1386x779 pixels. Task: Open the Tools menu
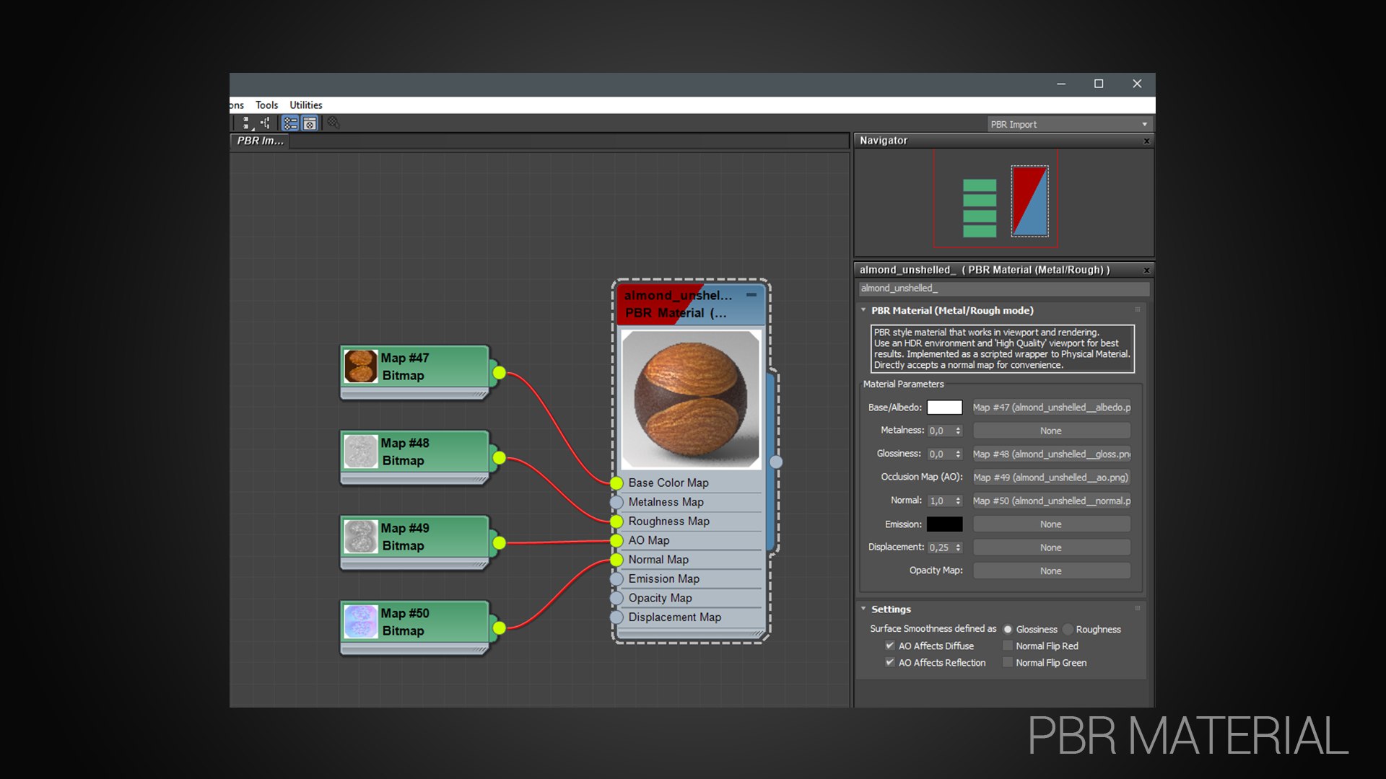[x=266, y=105]
